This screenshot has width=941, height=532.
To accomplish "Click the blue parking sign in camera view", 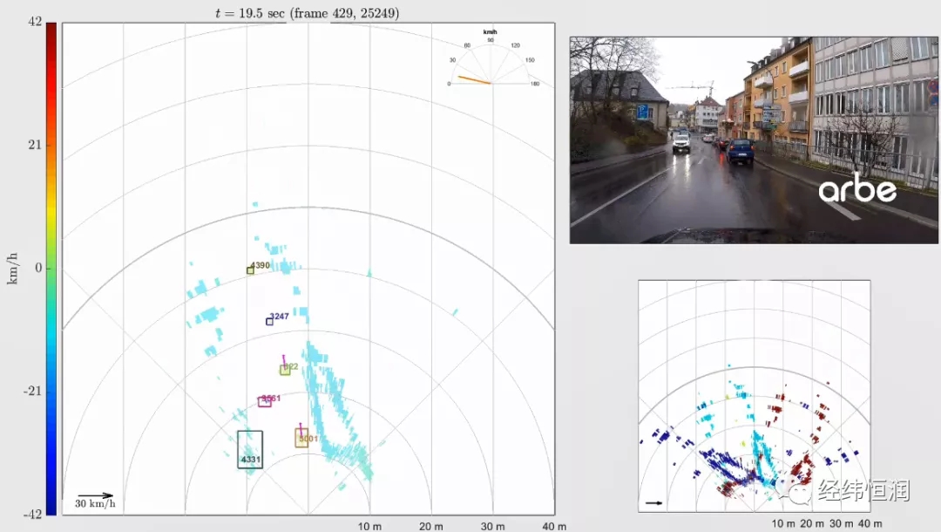I will point(643,112).
